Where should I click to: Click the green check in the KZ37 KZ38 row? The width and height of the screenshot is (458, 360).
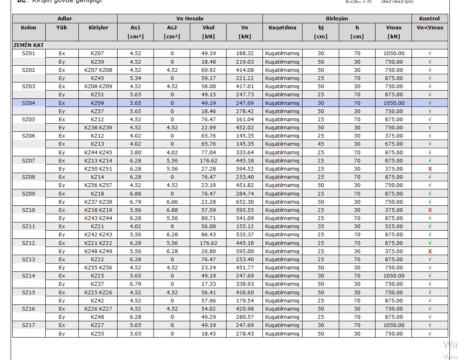[x=430, y=202]
